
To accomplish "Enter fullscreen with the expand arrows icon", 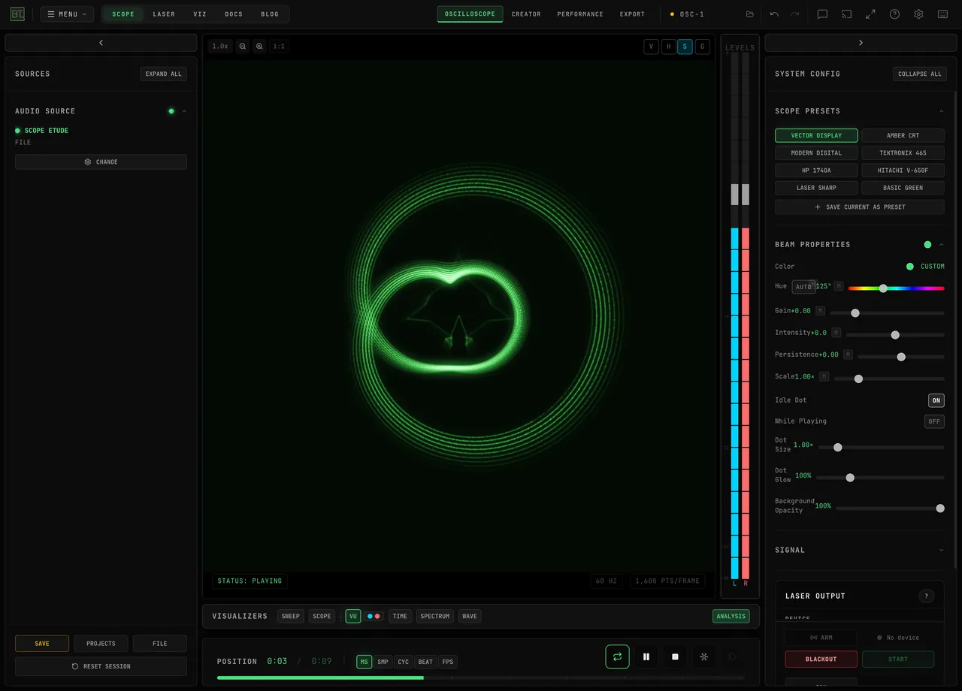I will [870, 14].
